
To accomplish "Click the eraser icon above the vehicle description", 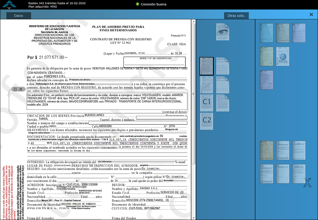I will tap(20, 89).
